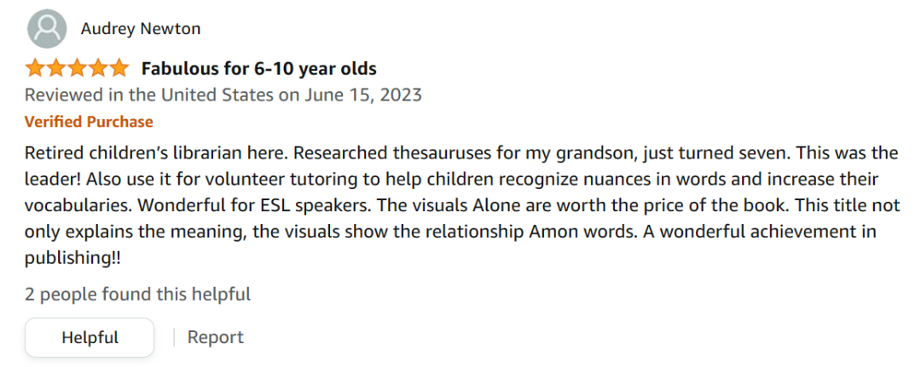Click the text Reviewed in the United States
Viewport: 921px width, 367px height.
(x=149, y=95)
